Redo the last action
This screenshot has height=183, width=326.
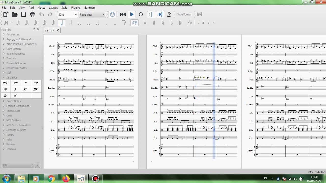50,14
